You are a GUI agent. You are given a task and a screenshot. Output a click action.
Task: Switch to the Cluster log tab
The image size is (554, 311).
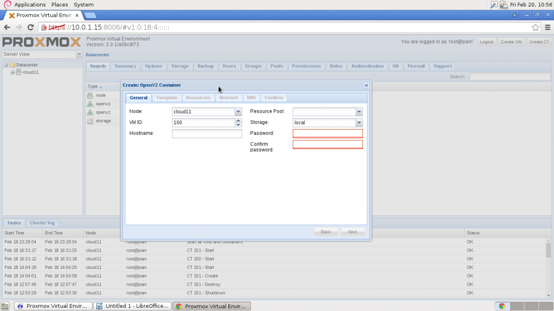(x=42, y=223)
